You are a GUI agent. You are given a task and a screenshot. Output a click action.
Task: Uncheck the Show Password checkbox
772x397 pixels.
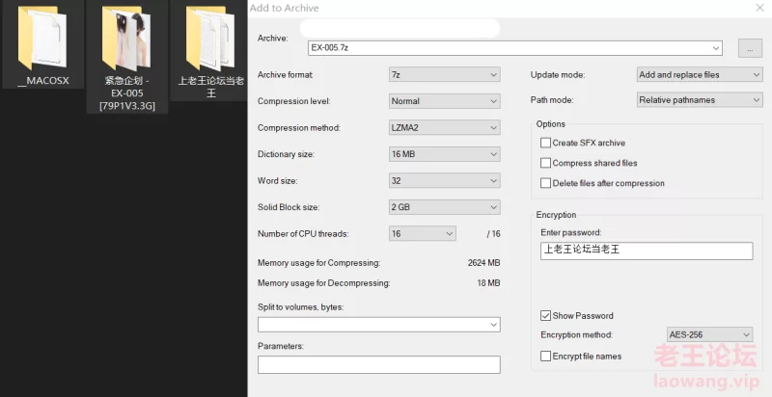pyautogui.click(x=546, y=315)
